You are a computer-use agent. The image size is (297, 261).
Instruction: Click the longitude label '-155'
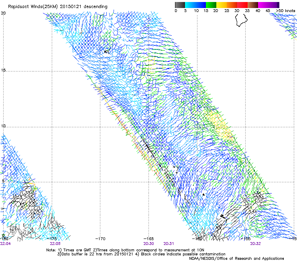point(246,239)
